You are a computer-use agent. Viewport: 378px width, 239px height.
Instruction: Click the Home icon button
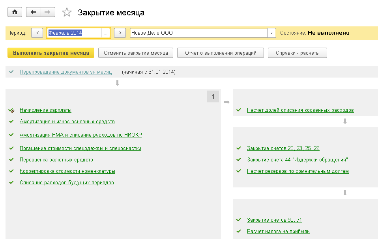(15, 12)
